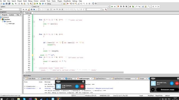This screenshot has width=179, height=100.
Task: Rebuild the project with the blue arrows icon
Action: [x=43, y=4]
